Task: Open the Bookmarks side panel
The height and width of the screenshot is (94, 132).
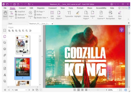Action: click(x=5, y=30)
